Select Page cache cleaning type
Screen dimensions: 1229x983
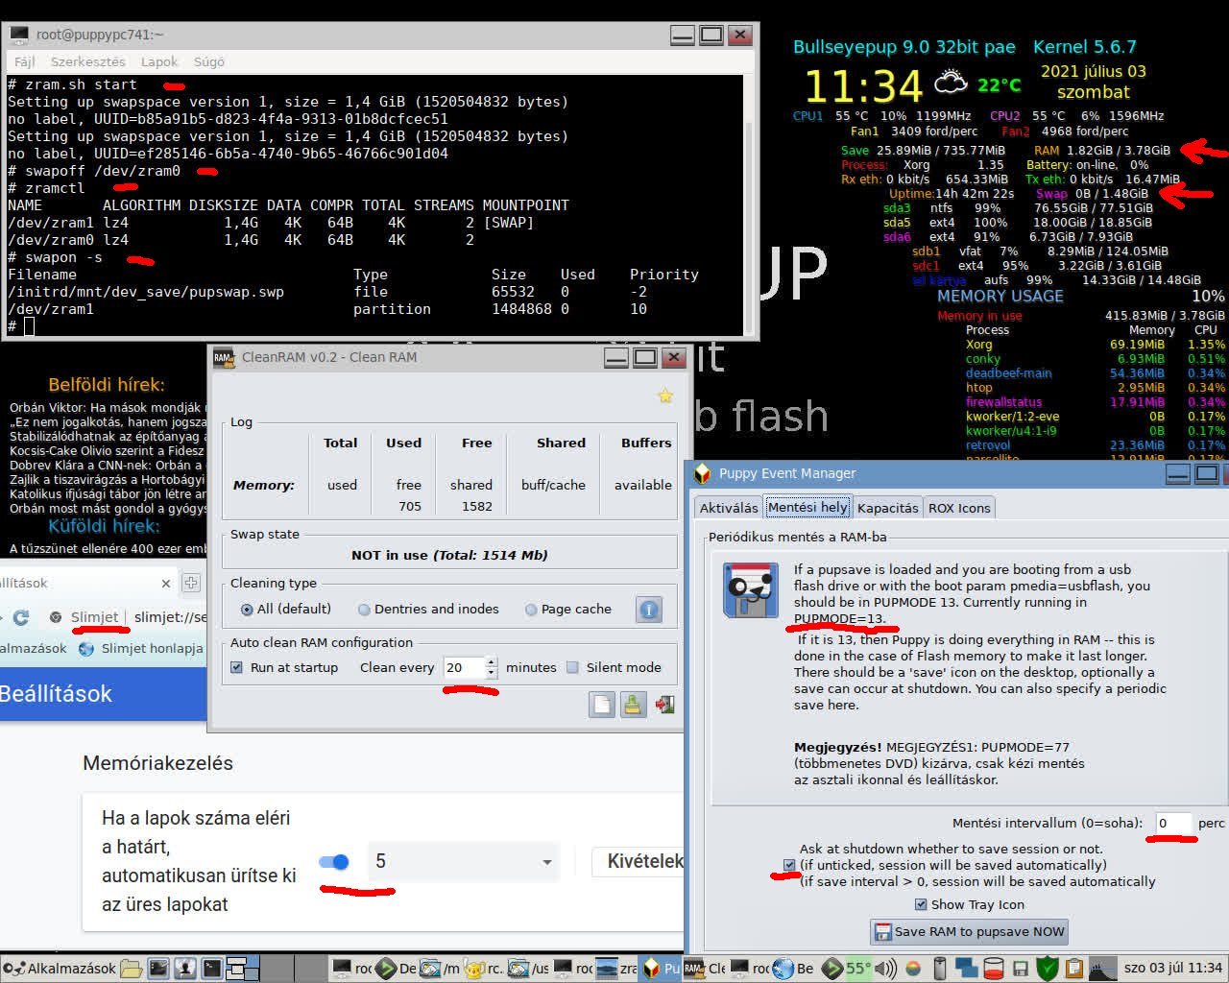coord(568,610)
